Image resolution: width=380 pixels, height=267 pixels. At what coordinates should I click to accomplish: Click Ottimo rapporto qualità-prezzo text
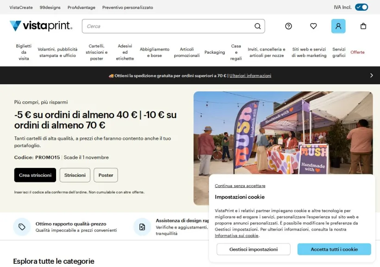tap(71, 224)
